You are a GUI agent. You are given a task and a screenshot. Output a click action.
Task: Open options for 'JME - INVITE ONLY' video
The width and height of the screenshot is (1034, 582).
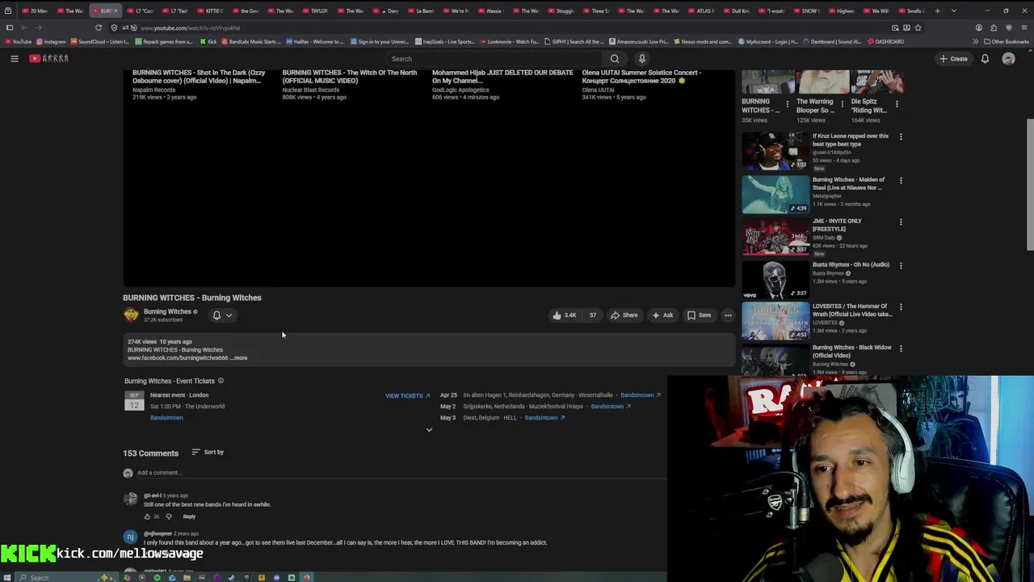tap(901, 221)
